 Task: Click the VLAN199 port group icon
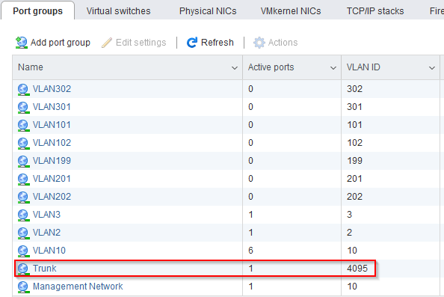pos(23,161)
